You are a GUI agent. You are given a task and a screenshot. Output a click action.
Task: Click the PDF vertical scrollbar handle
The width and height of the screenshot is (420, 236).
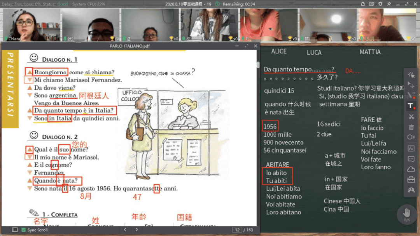(x=258, y=65)
